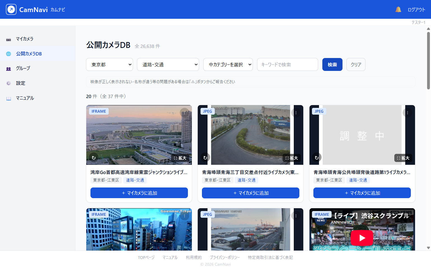
Task: Play the 渋谷スクランブル YouTube video
Action: pyautogui.click(x=362, y=238)
